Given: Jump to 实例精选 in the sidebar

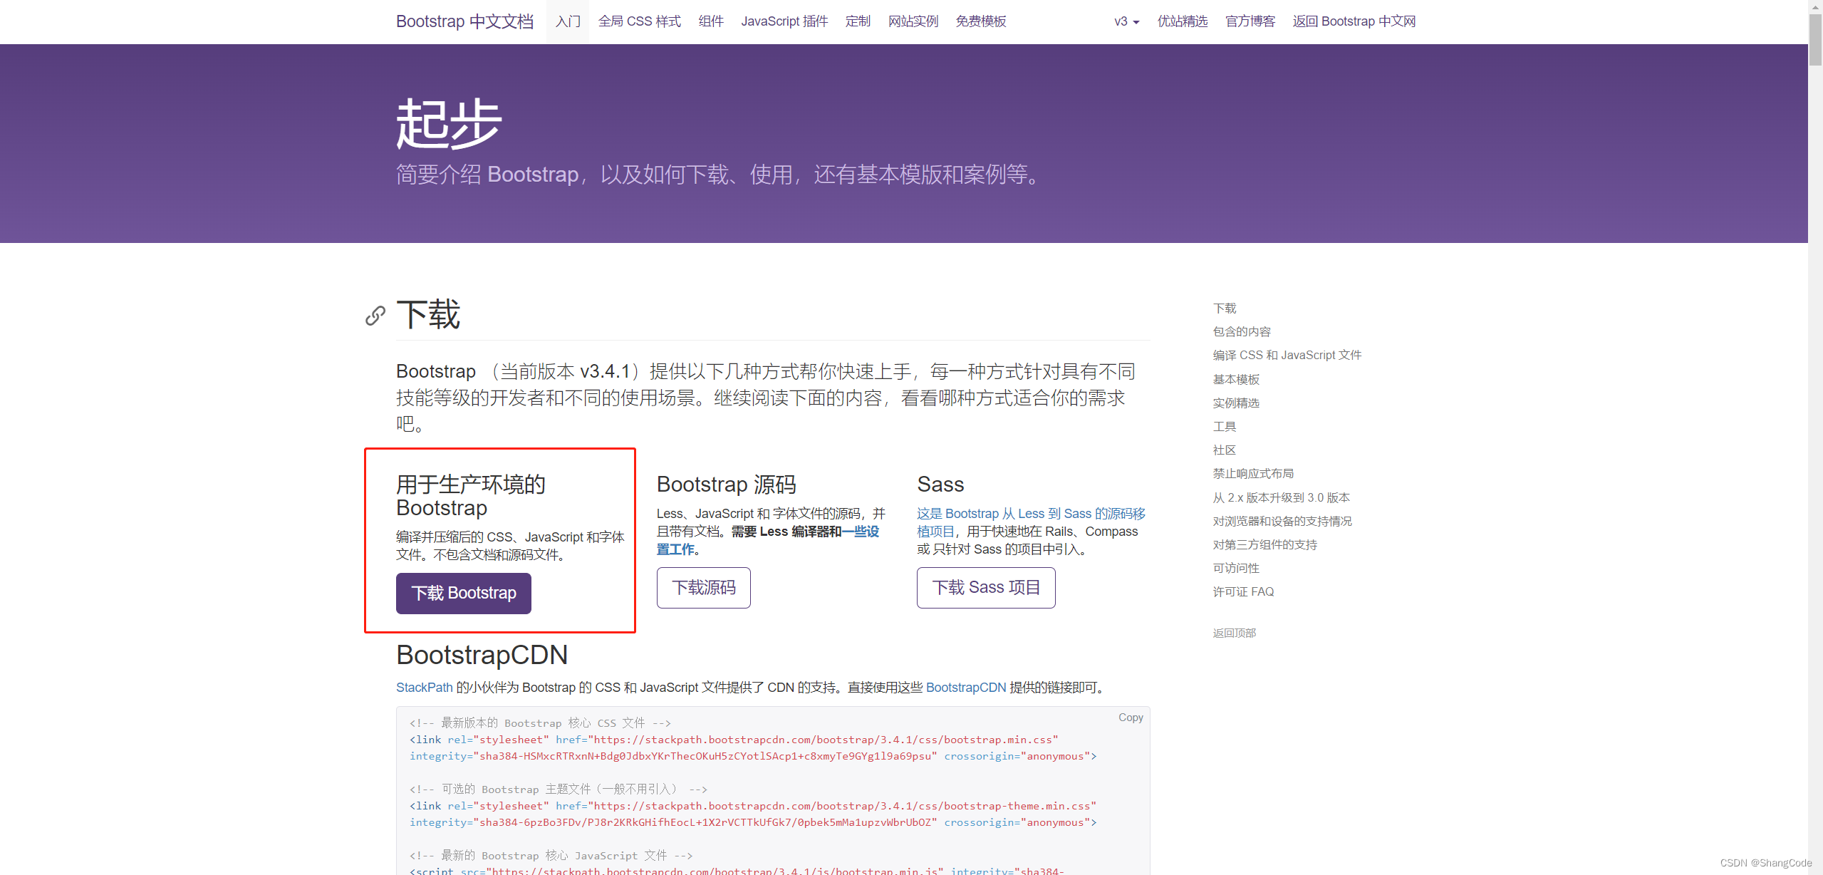Looking at the screenshot, I should click(x=1236, y=403).
